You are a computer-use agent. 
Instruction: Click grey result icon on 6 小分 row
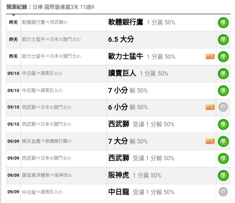[x=223, y=107]
